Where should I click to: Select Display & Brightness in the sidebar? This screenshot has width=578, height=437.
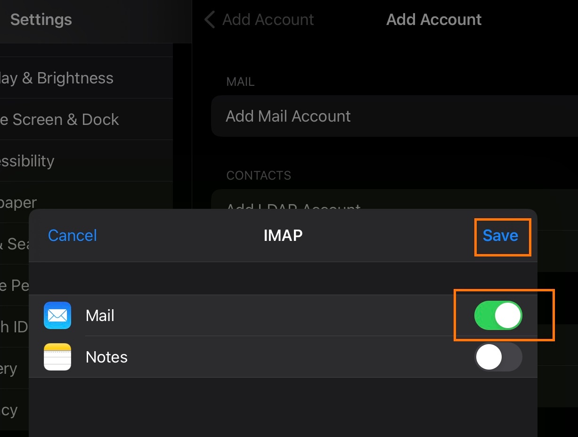click(57, 78)
